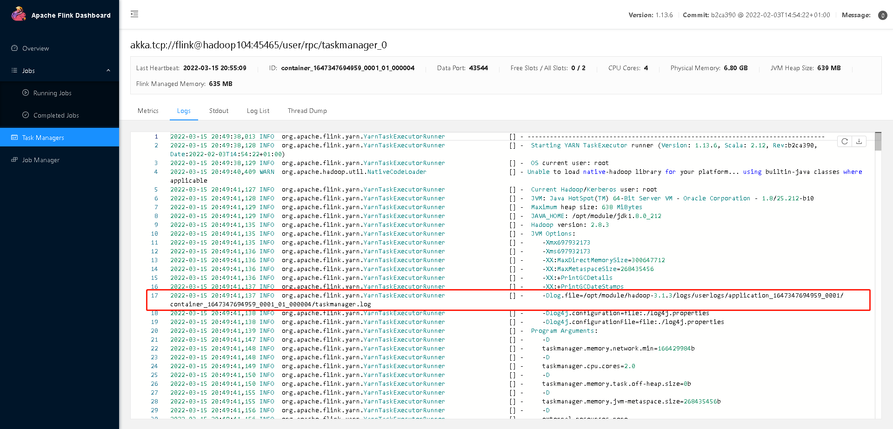Viewport: 893px width, 429px height.
Task: Collapse sidebar using the menu fold icon
Action: click(x=134, y=14)
